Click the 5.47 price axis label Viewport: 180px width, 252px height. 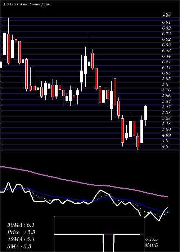point(166,107)
